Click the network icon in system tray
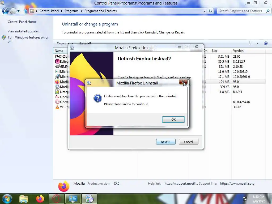The image size is (272, 204). (x=245, y=199)
